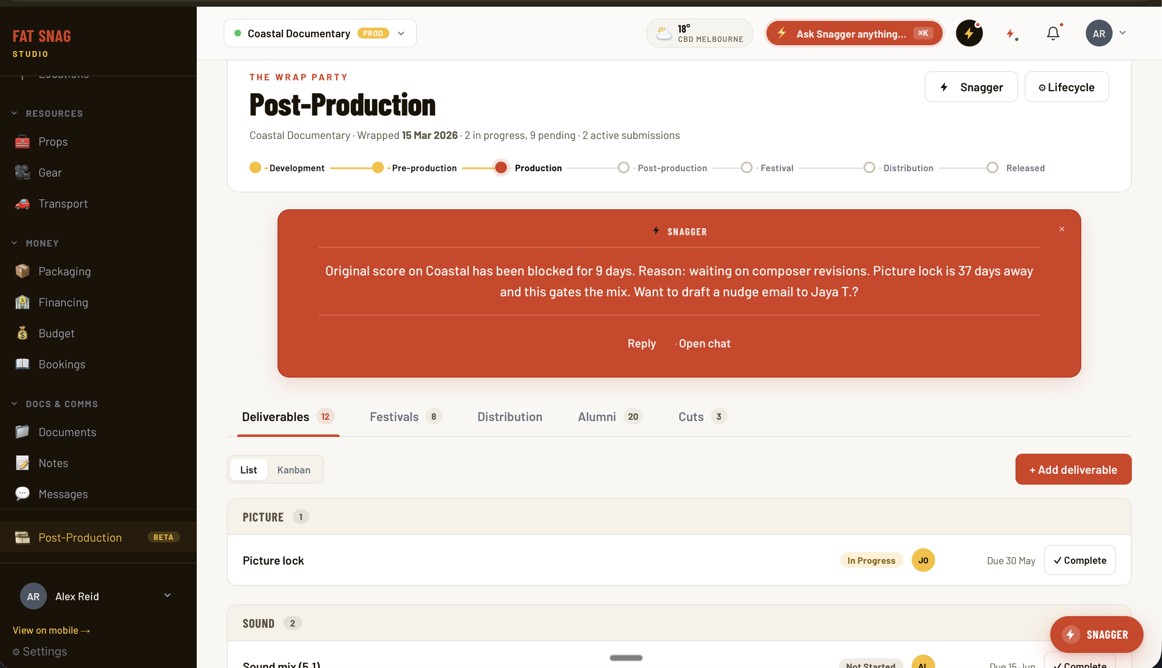Click the JO assignee avatar on Picture lock
The image size is (1162, 668).
(923, 560)
